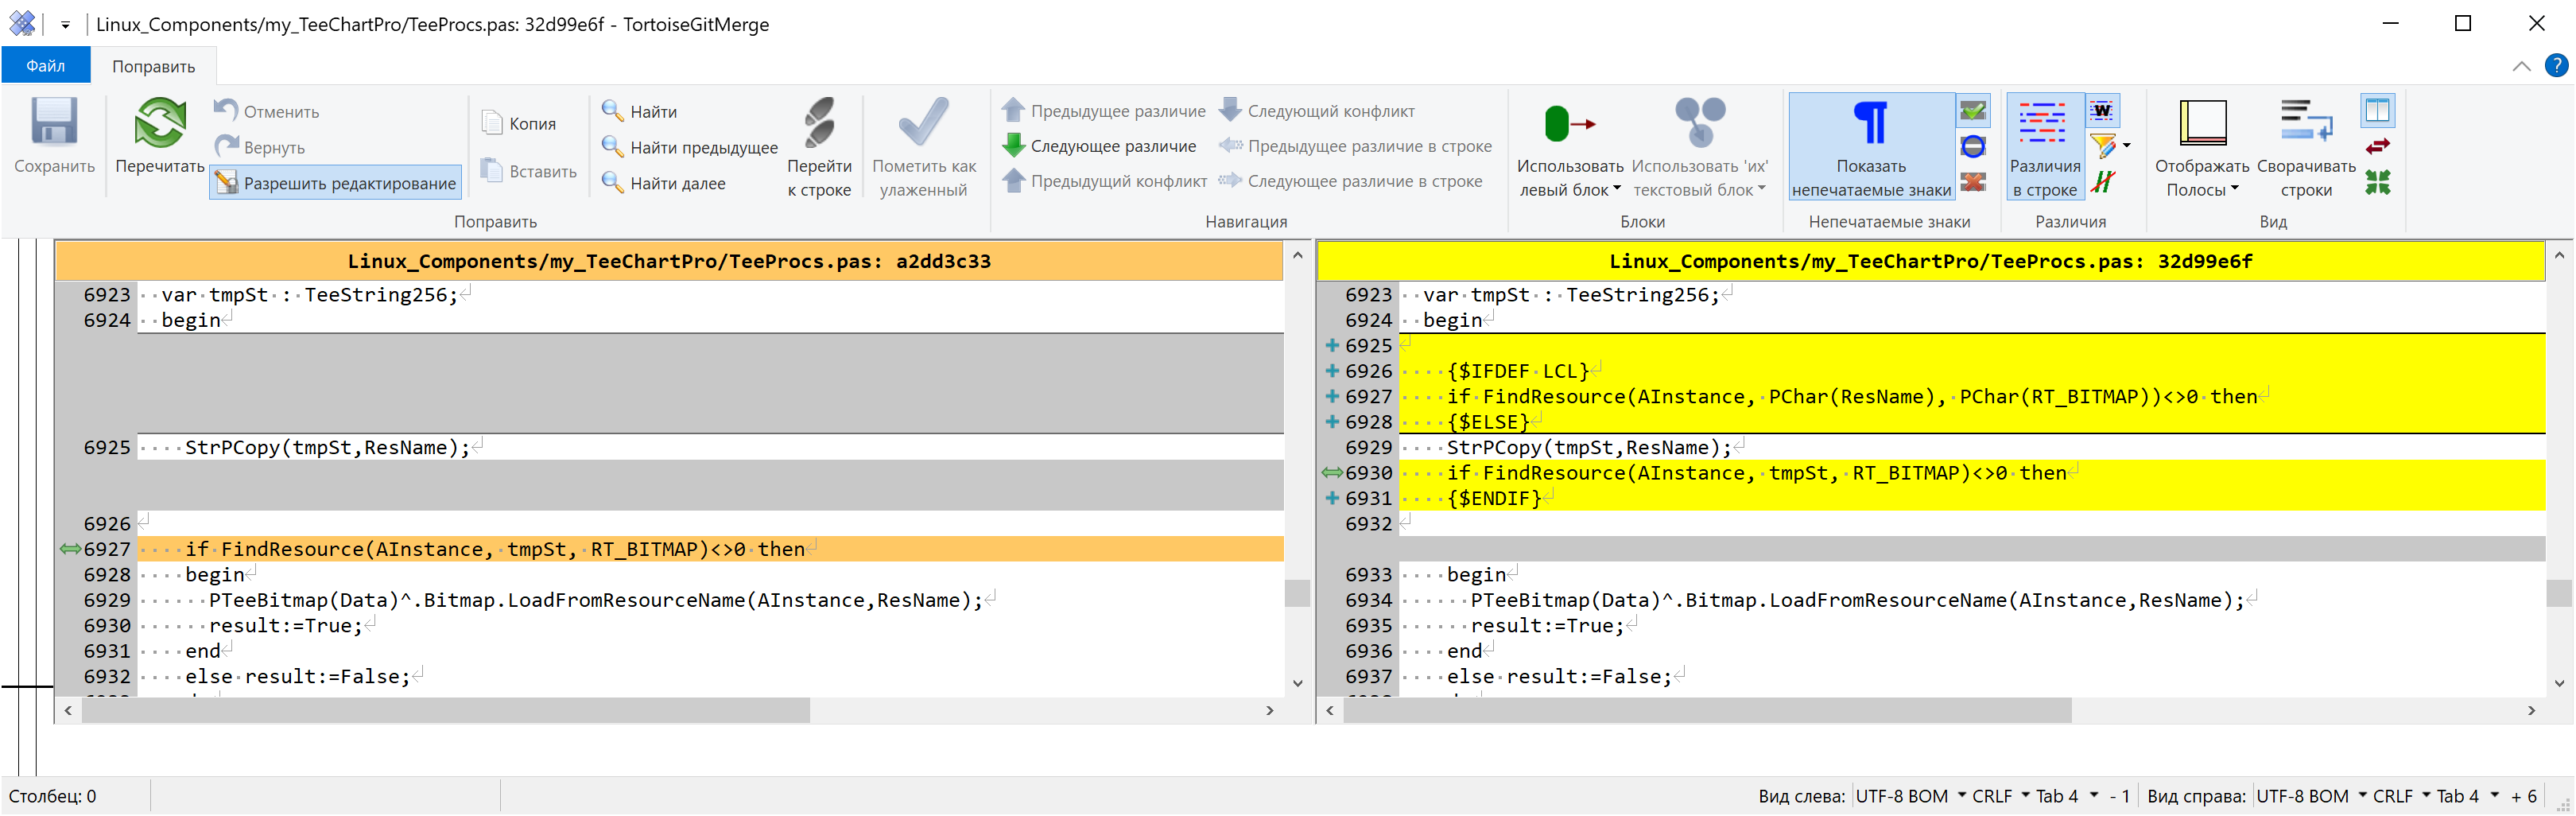Screen dimensions: 2576x816
Task: Click the Следующее различие green arrow
Action: (1013, 146)
